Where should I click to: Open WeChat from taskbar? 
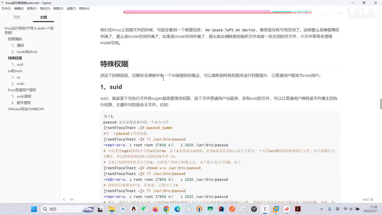click(144, 209)
